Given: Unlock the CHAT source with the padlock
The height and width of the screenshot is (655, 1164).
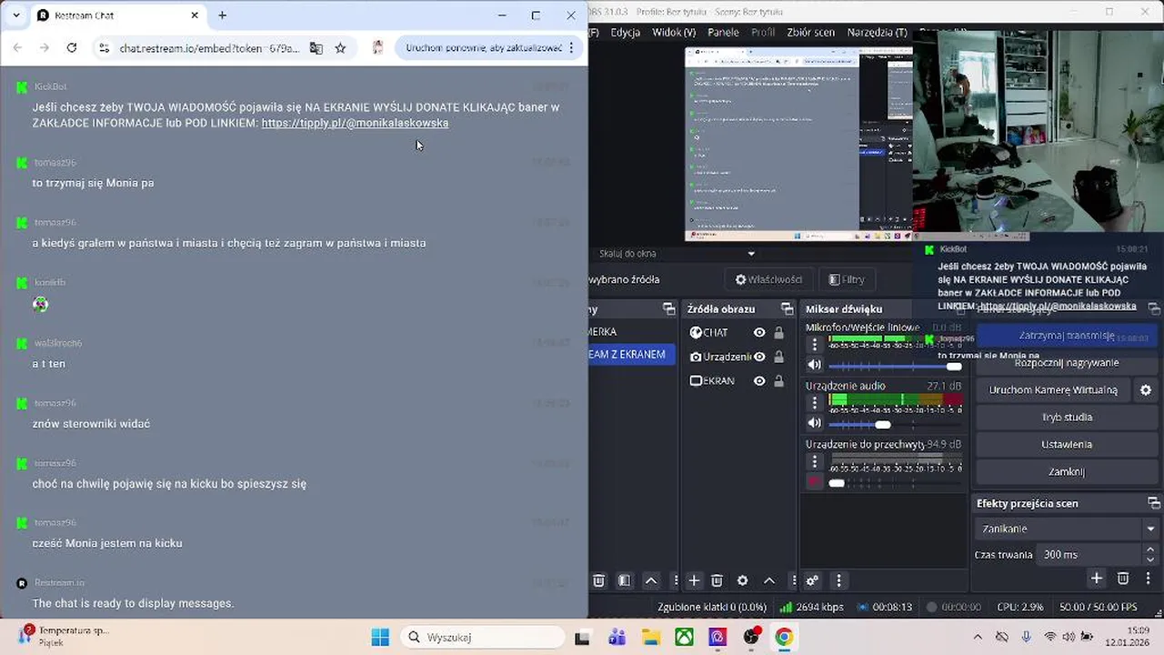Looking at the screenshot, I should coord(778,333).
